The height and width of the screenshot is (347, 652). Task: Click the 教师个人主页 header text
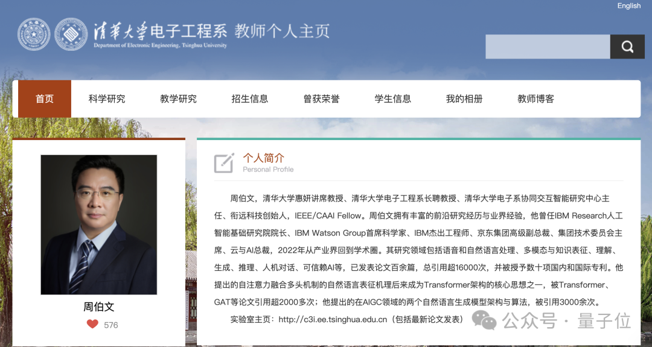click(x=283, y=31)
